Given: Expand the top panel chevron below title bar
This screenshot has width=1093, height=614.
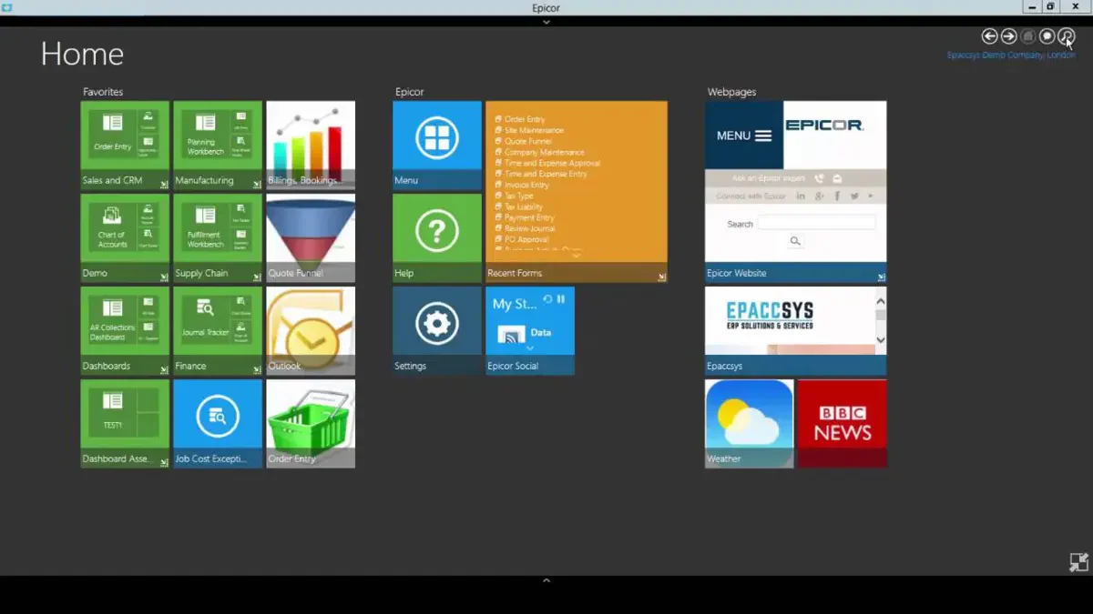Looking at the screenshot, I should (x=546, y=21).
